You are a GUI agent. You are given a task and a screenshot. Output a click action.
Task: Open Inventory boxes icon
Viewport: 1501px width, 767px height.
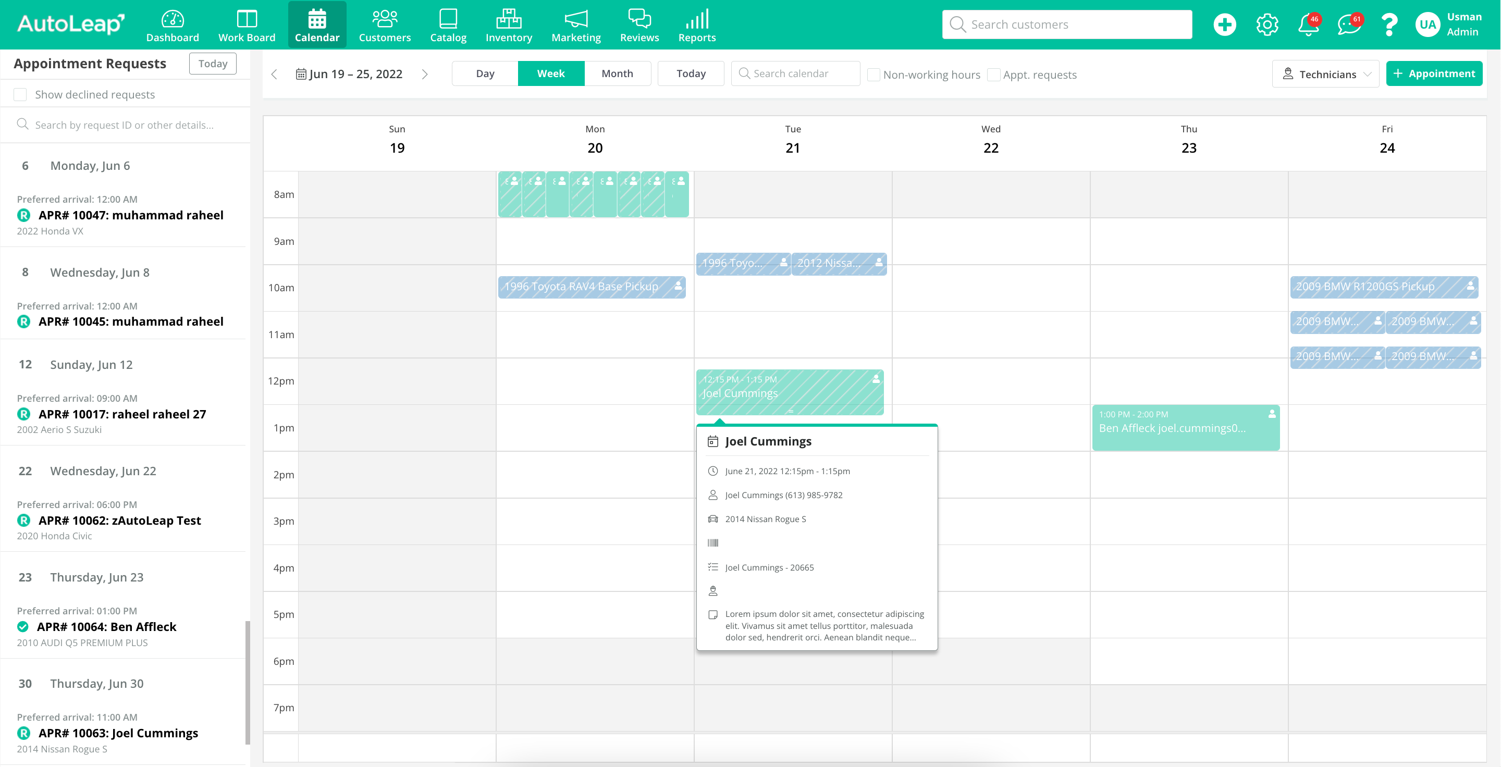click(x=509, y=20)
